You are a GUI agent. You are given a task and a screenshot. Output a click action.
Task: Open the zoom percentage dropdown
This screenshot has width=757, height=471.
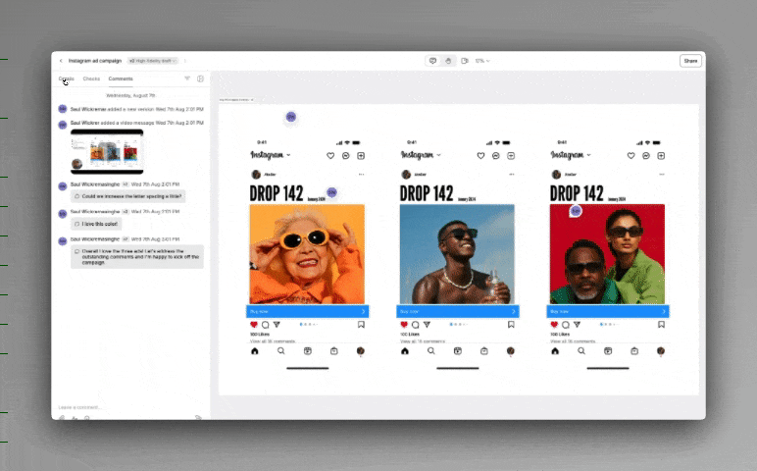[482, 61]
